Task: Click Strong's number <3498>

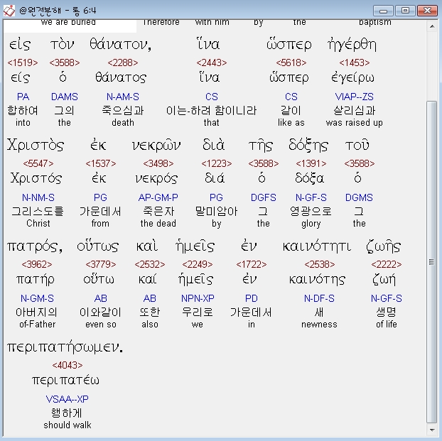Action: pos(158,163)
